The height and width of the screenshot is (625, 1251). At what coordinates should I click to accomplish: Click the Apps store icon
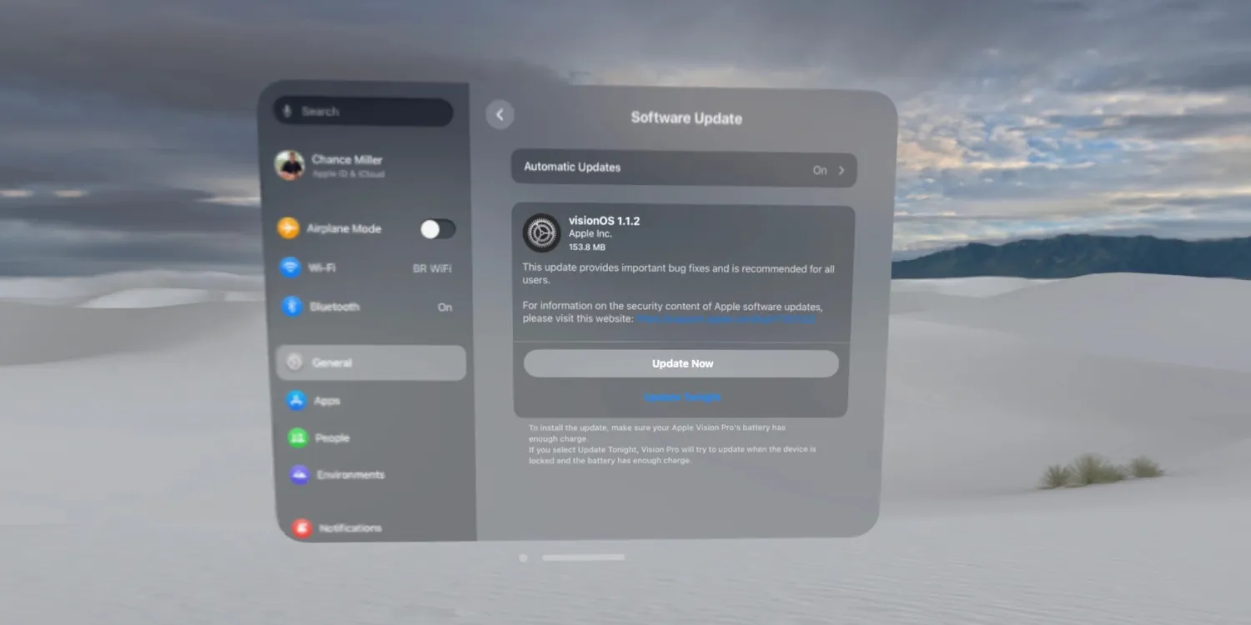click(296, 400)
